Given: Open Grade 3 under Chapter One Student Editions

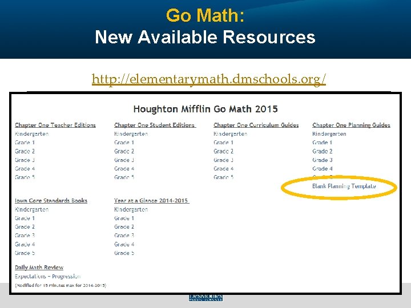Looking at the screenshot, I should click(x=124, y=160).
